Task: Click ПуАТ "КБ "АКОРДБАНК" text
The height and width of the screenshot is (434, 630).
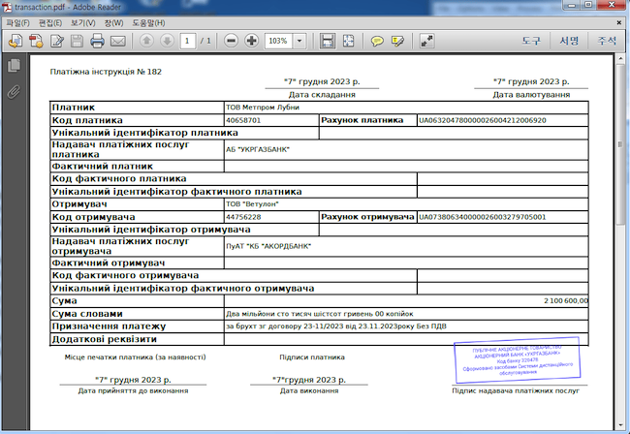Action: tap(268, 246)
